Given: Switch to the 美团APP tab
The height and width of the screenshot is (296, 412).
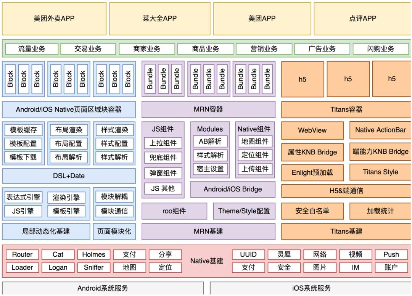Looking at the screenshot, I should 263,18.
